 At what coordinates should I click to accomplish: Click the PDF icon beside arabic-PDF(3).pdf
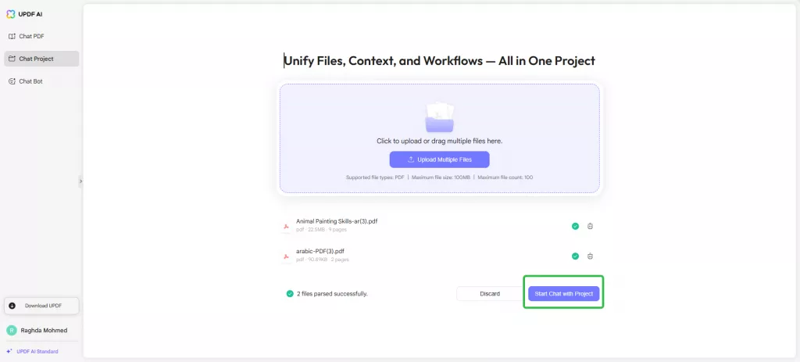(286, 256)
